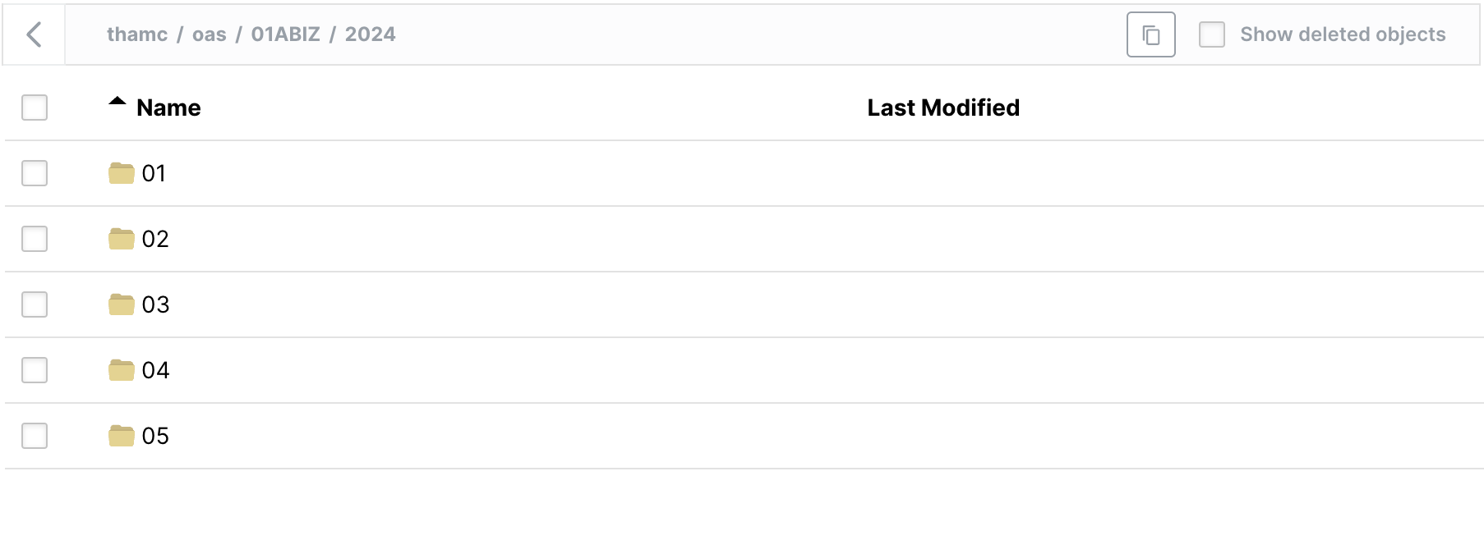
Task: Enable Show deleted objects checkbox
Action: point(1212,34)
